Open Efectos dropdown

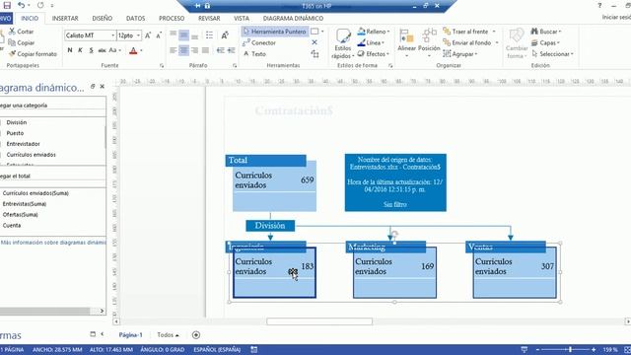(373, 54)
